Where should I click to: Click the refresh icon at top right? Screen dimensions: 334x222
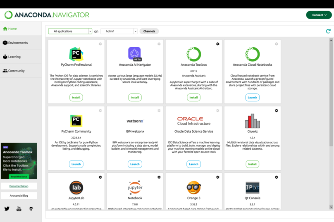click(x=328, y=31)
